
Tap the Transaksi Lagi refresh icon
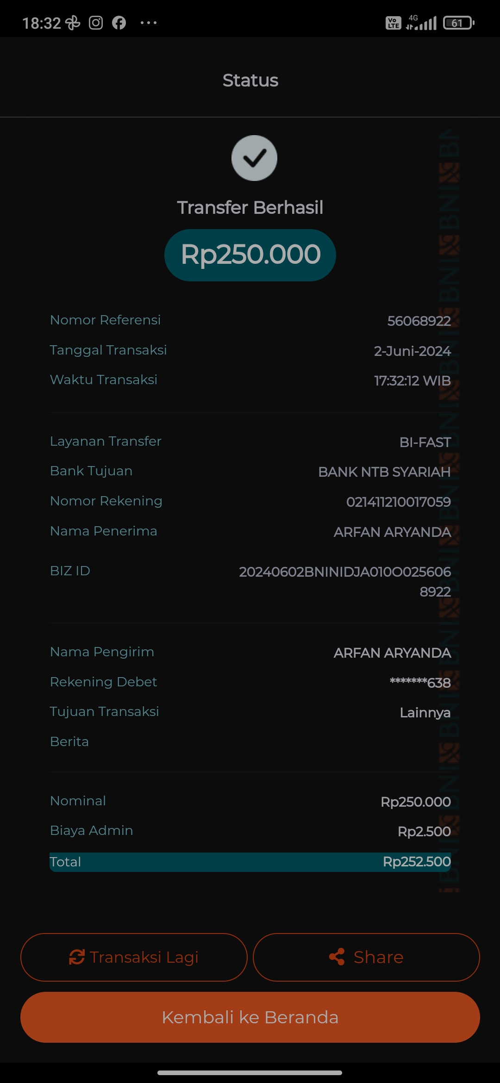coord(77,957)
